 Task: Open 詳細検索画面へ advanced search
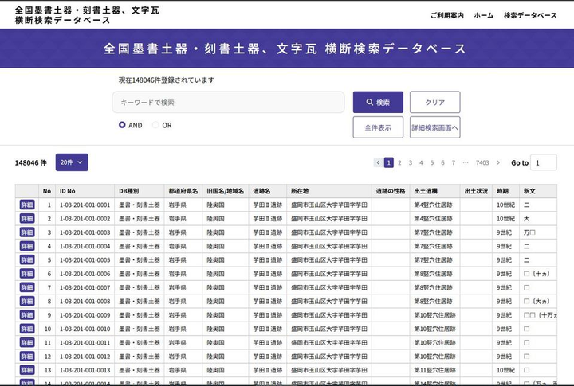[434, 127]
